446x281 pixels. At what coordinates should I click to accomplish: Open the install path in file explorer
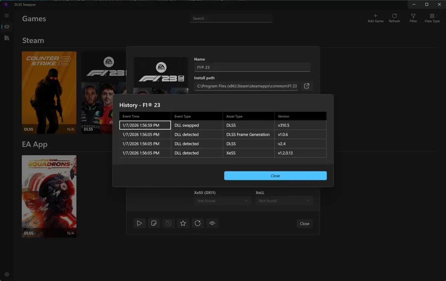click(306, 86)
